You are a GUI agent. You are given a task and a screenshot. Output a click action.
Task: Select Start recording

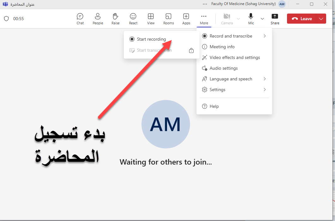point(151,39)
